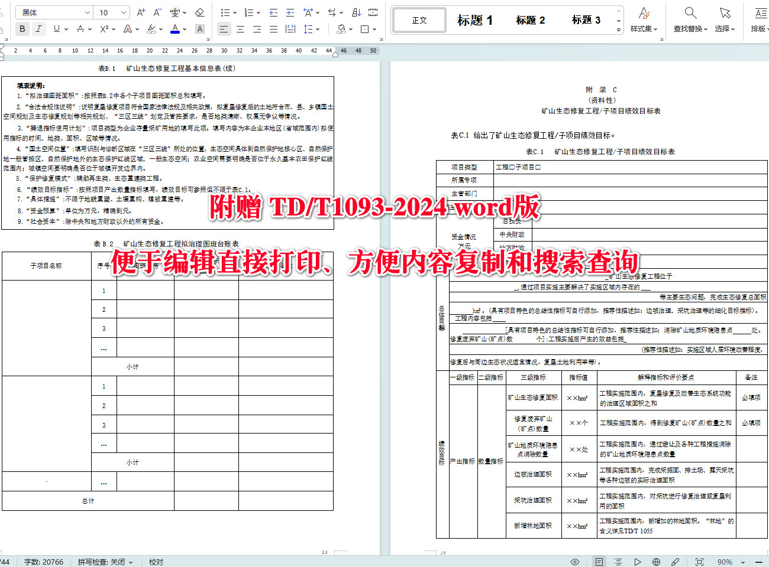Image resolution: width=769 pixels, height=567 pixels.
Task: Open the sort text tool
Action: click(356, 12)
